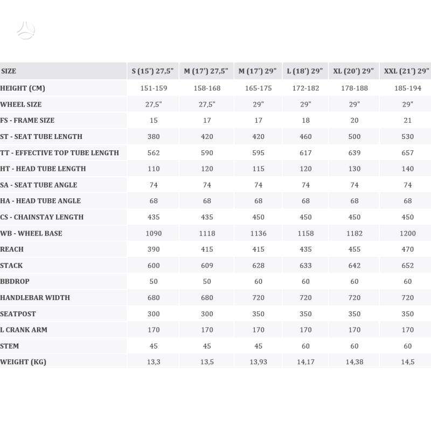Click the REACH row label
This screenshot has width=431, height=431.
pyautogui.click(x=12, y=249)
